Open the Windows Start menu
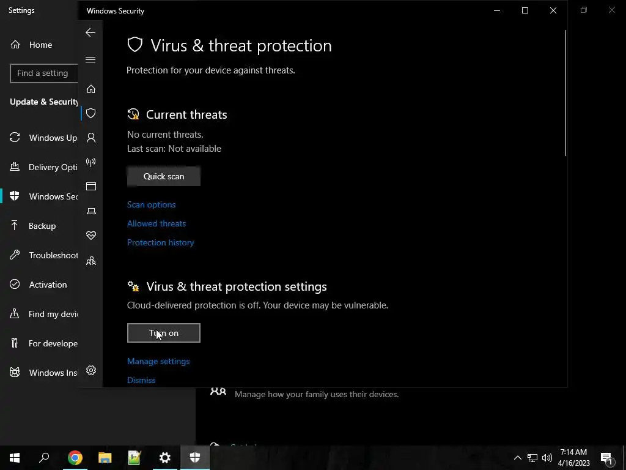 [15, 458]
